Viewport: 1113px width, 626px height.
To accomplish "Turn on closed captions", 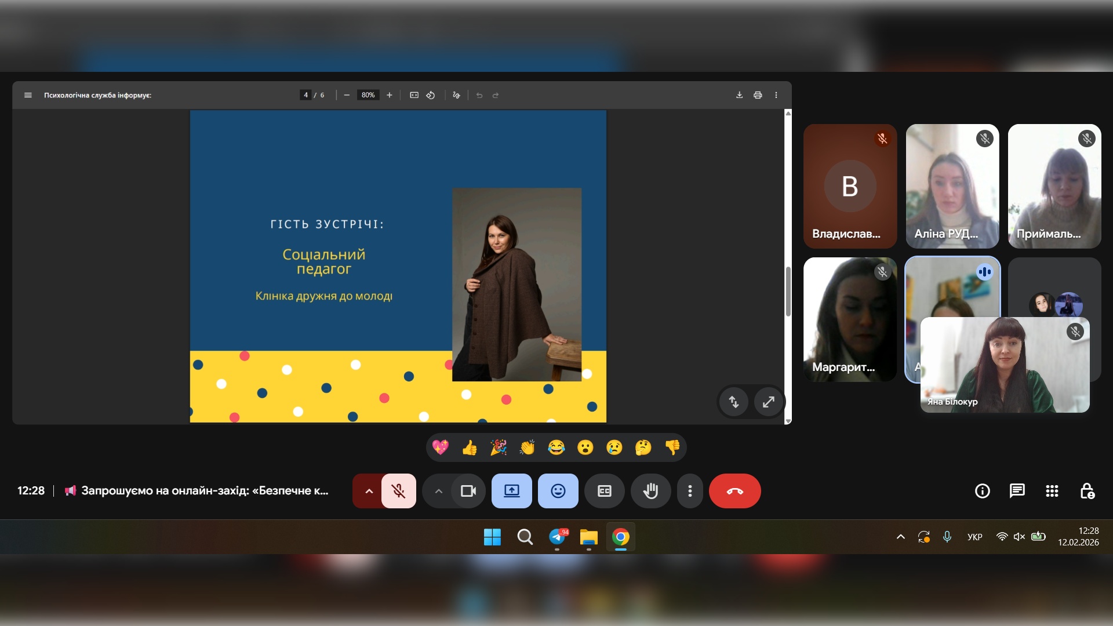I will point(604,491).
